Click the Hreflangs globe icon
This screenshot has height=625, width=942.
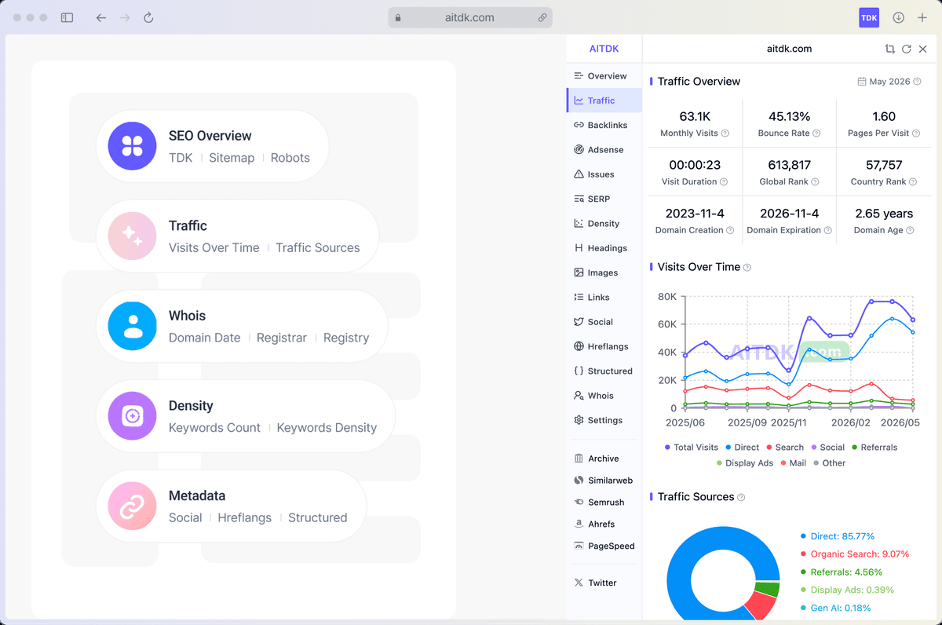click(579, 346)
